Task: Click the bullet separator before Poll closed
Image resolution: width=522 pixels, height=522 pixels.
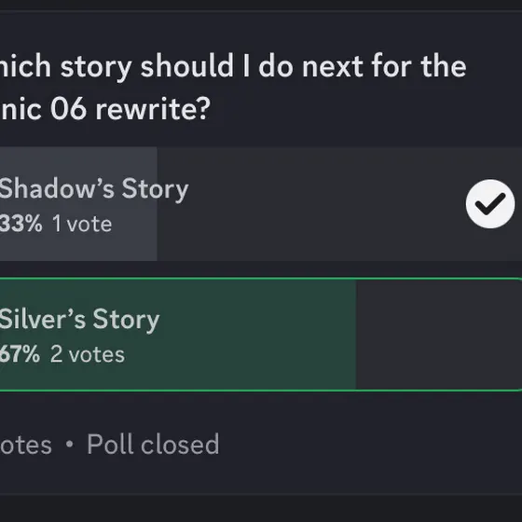Action: point(69,444)
